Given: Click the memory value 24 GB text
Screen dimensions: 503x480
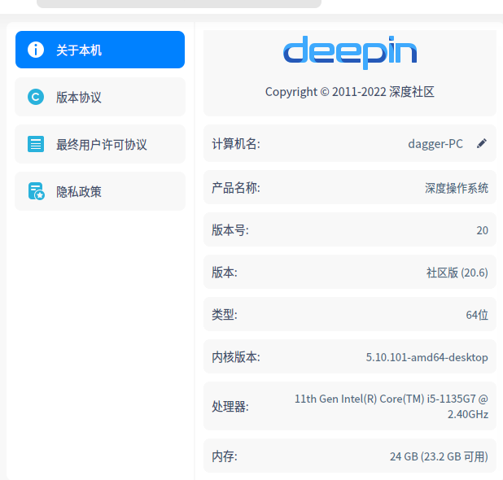Looking at the screenshot, I should 439,456.
